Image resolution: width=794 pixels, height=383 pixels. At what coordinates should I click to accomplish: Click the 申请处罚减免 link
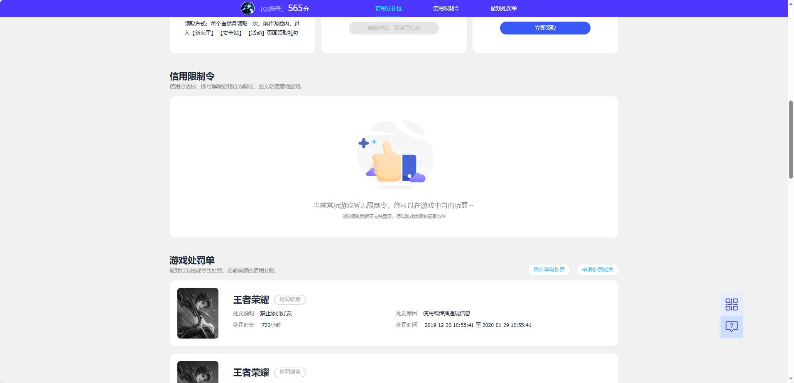click(x=598, y=270)
